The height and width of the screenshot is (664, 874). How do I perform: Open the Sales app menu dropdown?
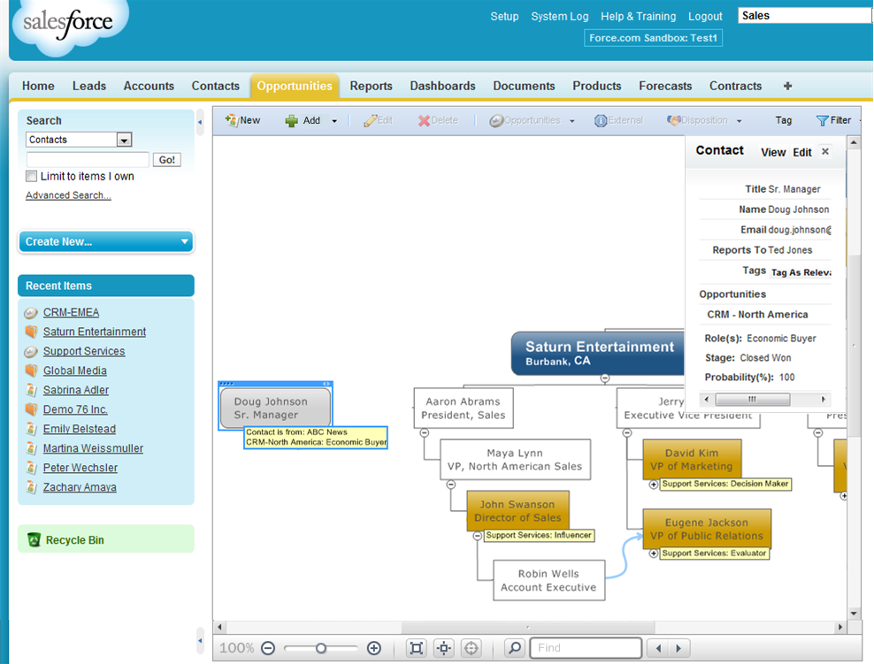tap(805, 16)
